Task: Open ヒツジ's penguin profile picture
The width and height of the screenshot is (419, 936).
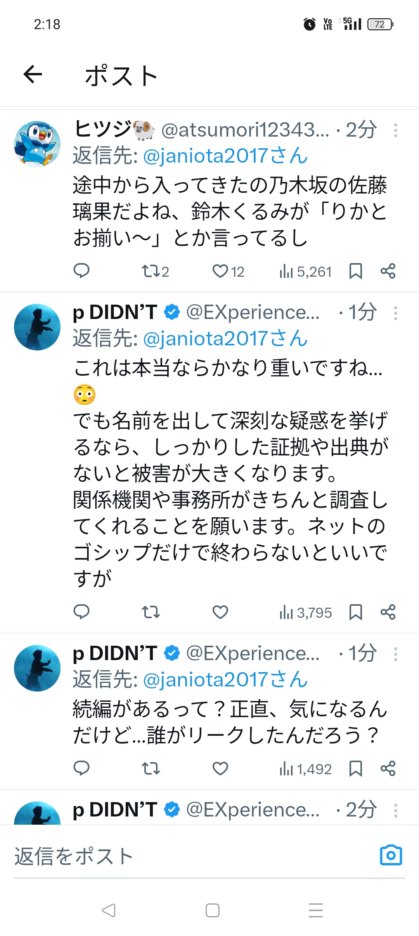Action: tap(37, 144)
